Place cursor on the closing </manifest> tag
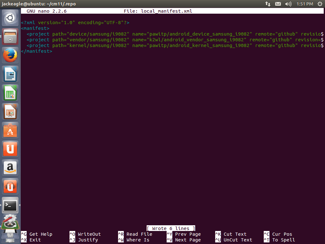This screenshot has height=244, width=325. [x=36, y=51]
